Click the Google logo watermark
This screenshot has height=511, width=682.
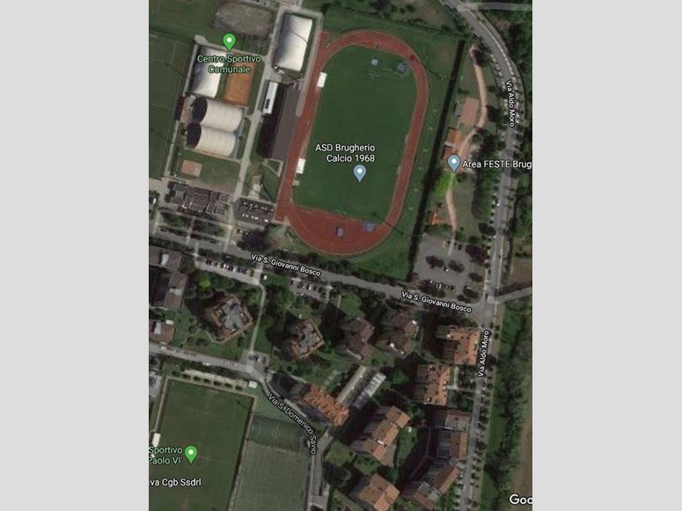pos(521,500)
